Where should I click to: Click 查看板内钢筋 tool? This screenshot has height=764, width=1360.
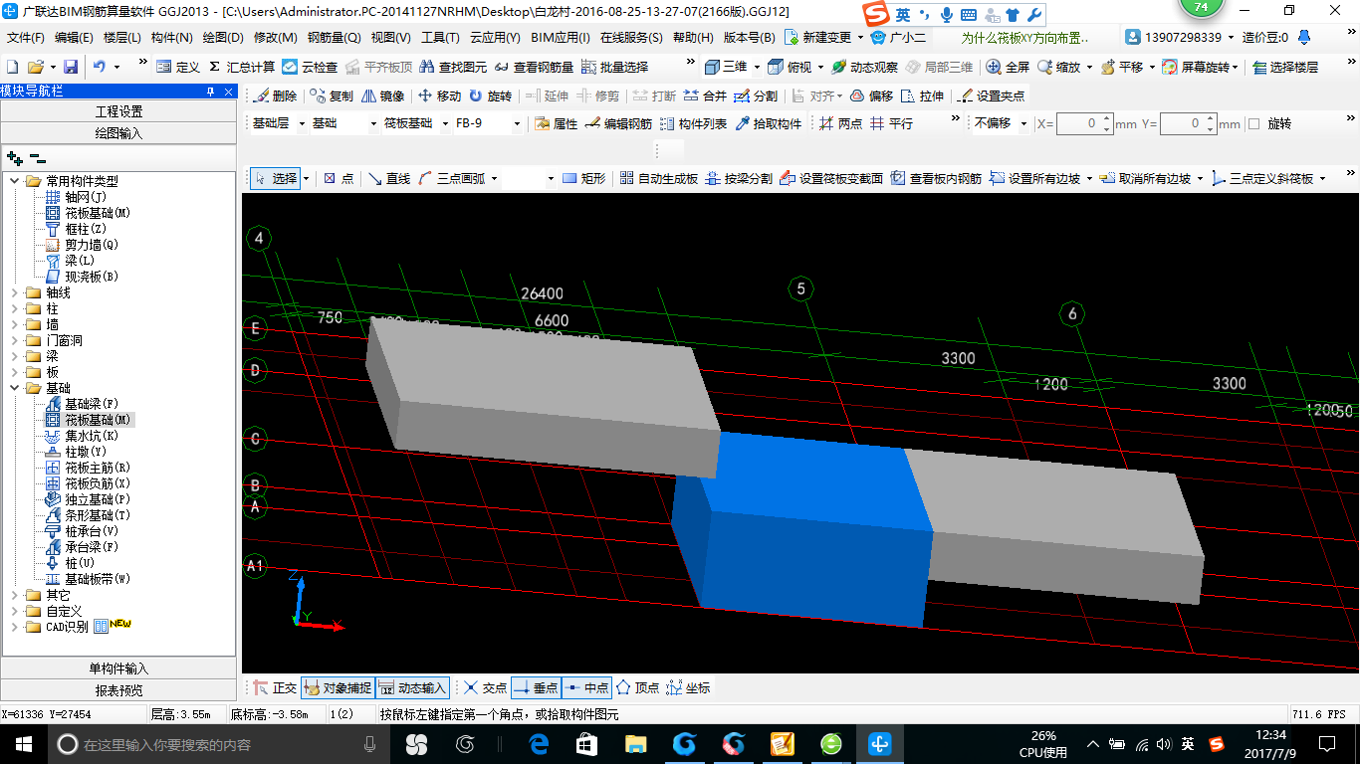click(936, 179)
